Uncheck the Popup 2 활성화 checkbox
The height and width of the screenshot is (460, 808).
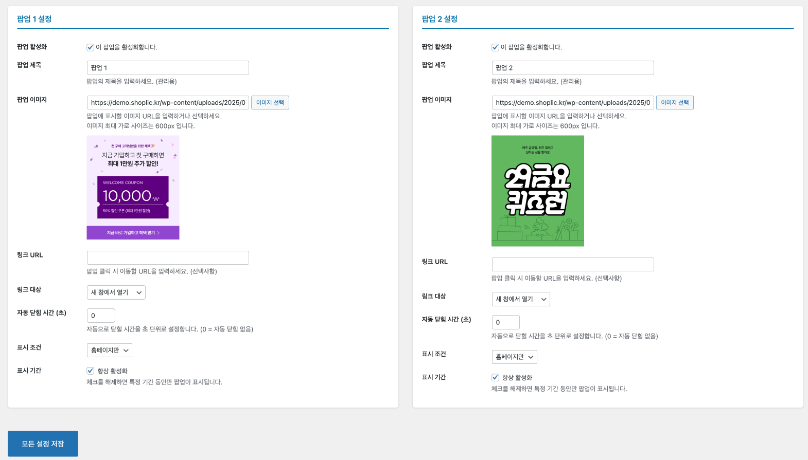[x=495, y=47]
